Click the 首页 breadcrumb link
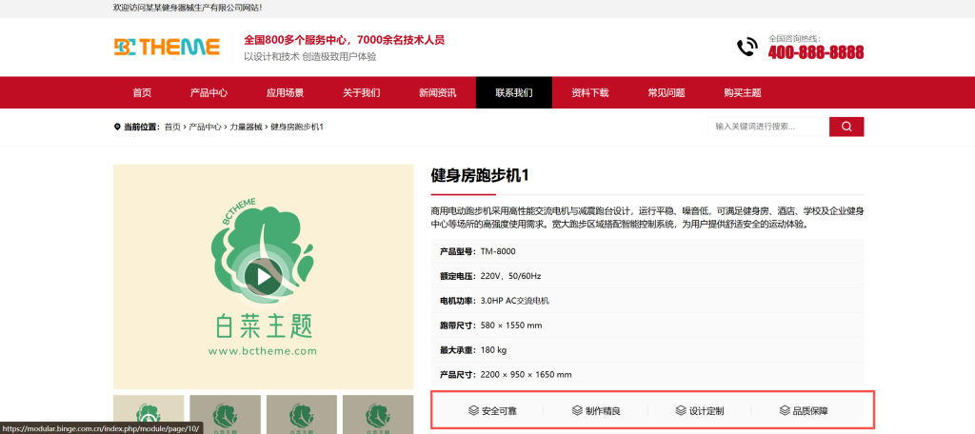Screen dimensions: 975x434 172,127
